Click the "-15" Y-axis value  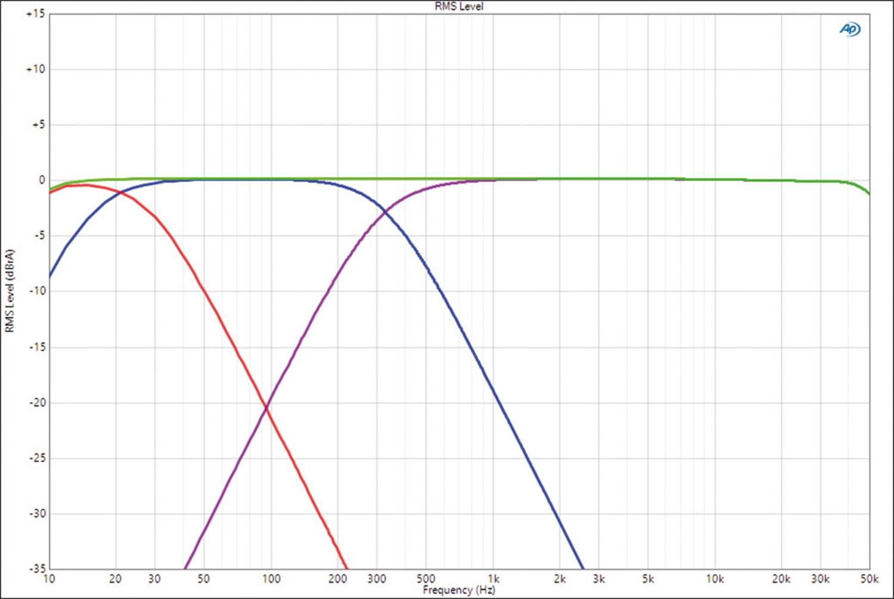click(37, 347)
